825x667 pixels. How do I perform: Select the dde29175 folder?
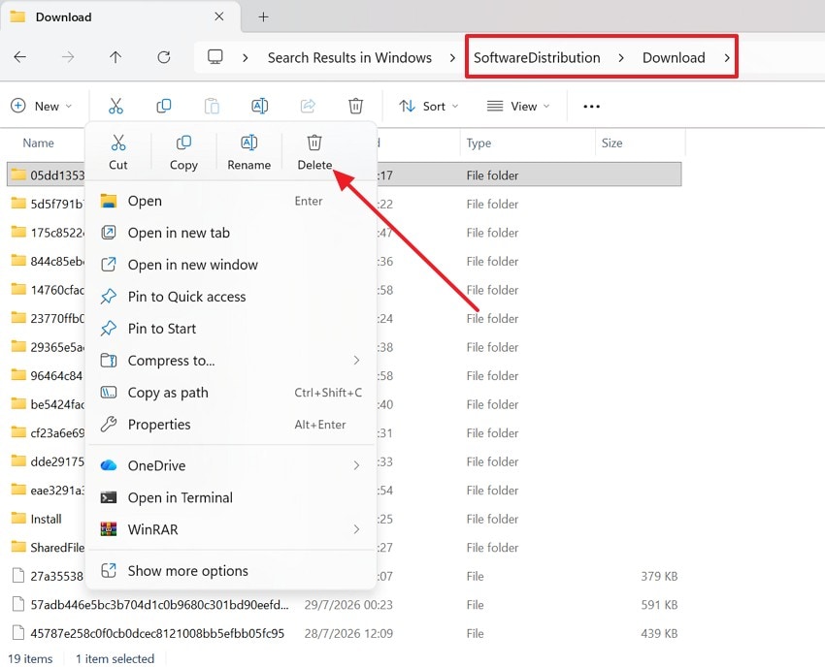click(x=48, y=461)
